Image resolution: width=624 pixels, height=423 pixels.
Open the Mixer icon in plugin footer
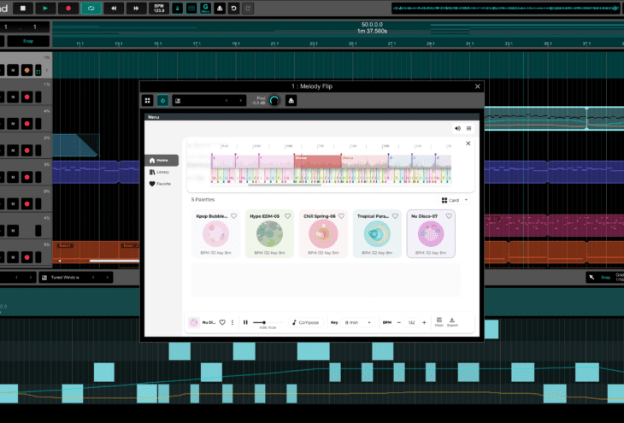tap(439, 322)
